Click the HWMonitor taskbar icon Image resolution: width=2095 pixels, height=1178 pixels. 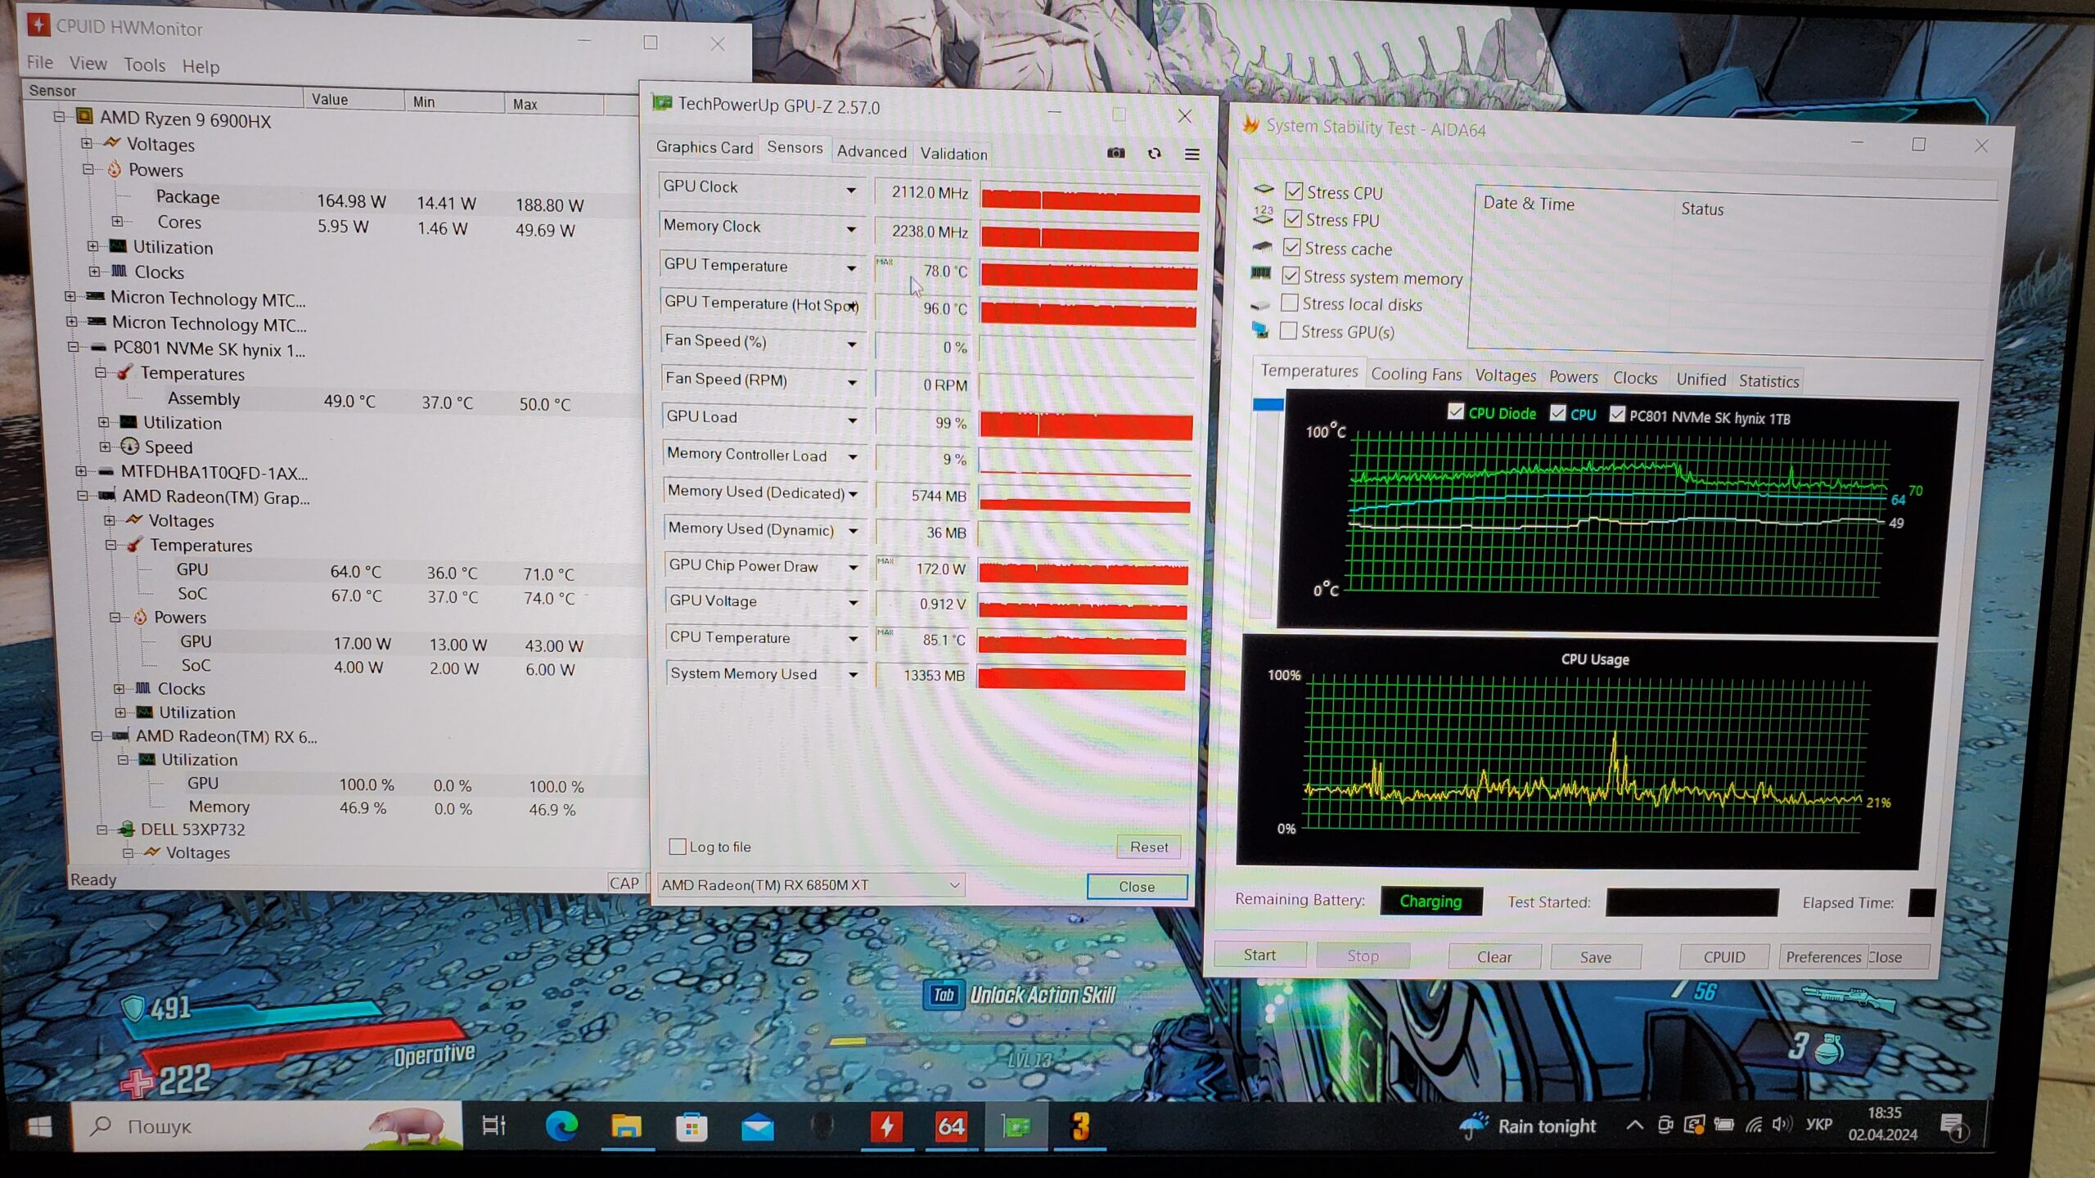tap(886, 1127)
